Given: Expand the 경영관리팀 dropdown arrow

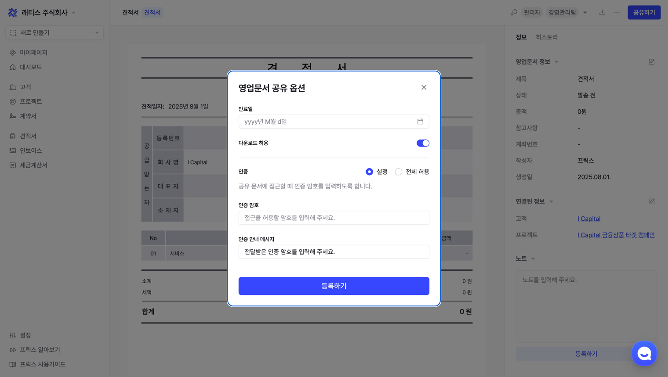Looking at the screenshot, I should (585, 13).
